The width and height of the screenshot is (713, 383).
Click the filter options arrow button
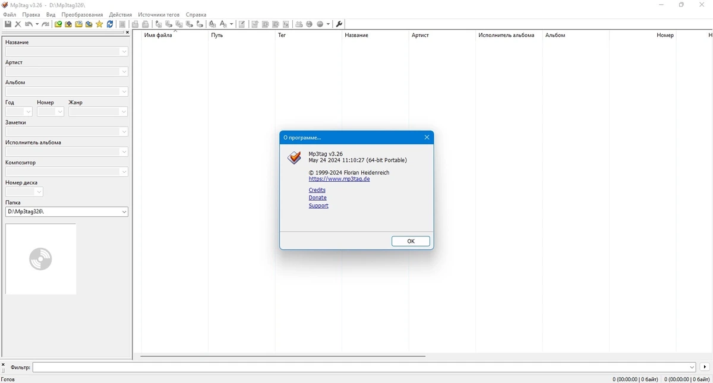coord(705,368)
